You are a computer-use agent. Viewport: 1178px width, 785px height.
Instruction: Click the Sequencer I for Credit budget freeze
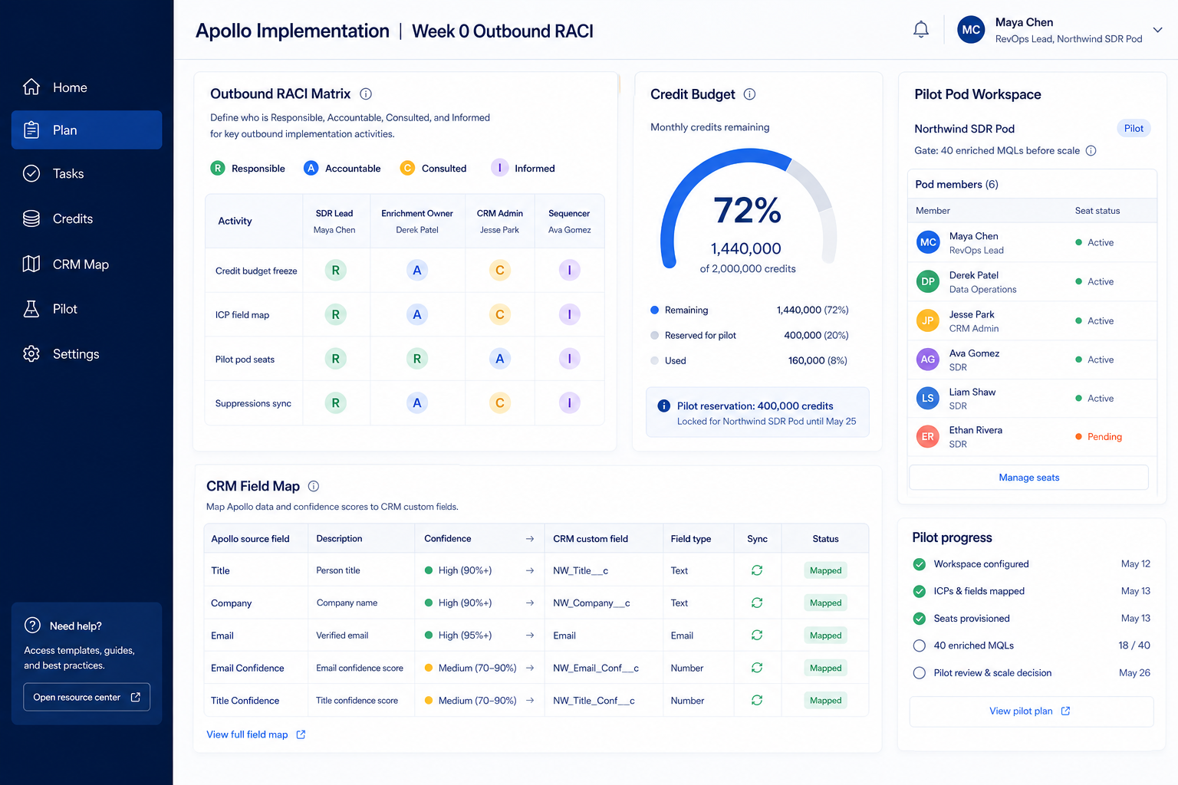click(569, 270)
